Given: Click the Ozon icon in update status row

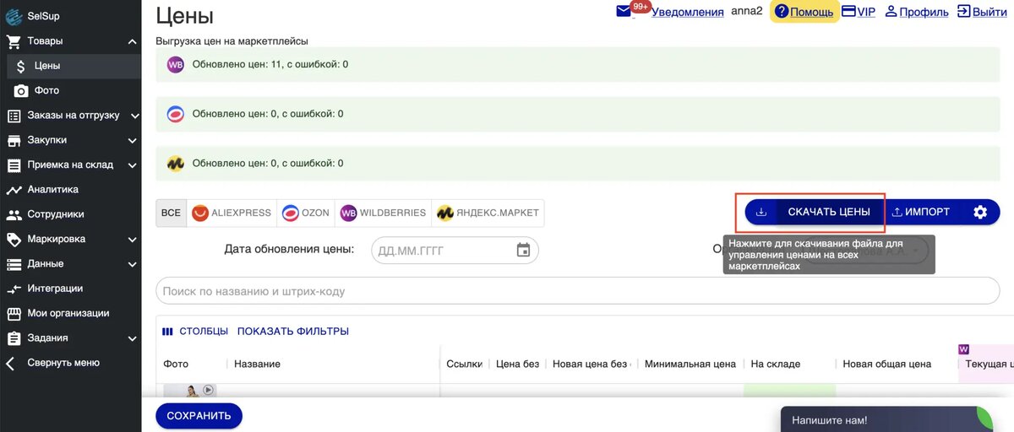Looking at the screenshot, I should (175, 114).
